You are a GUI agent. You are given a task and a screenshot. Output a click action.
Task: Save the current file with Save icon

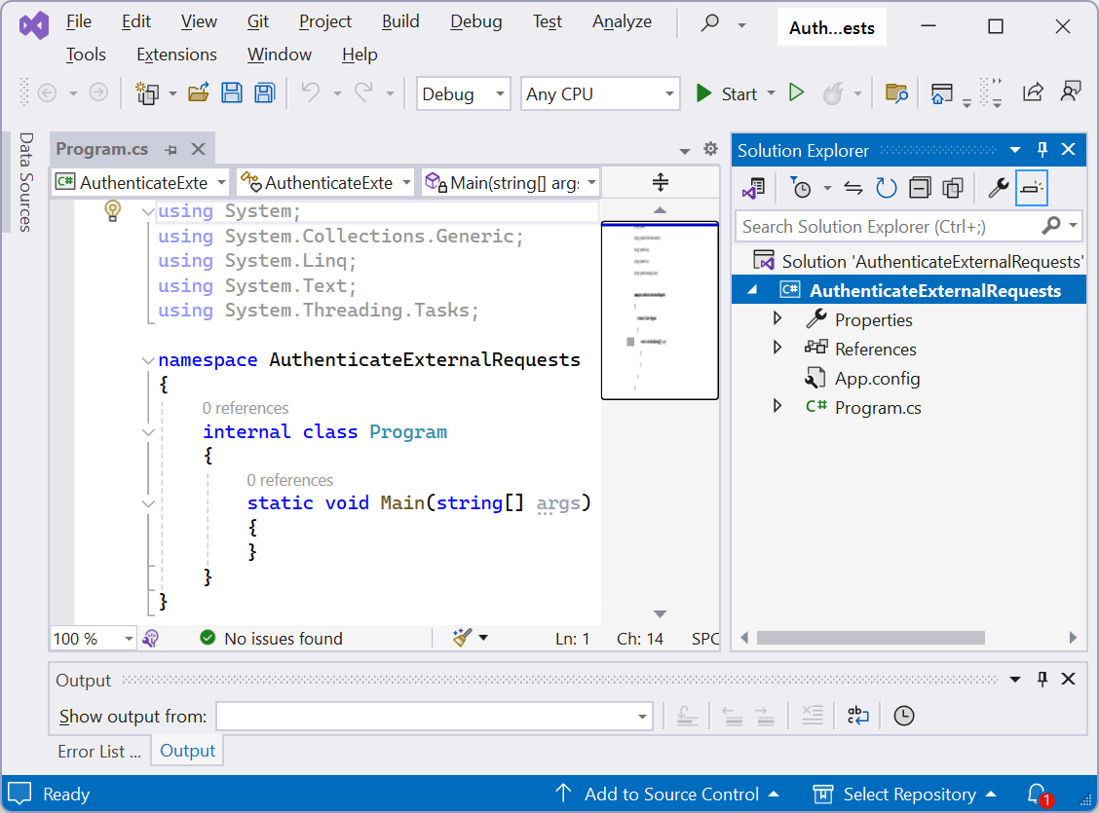(x=231, y=93)
